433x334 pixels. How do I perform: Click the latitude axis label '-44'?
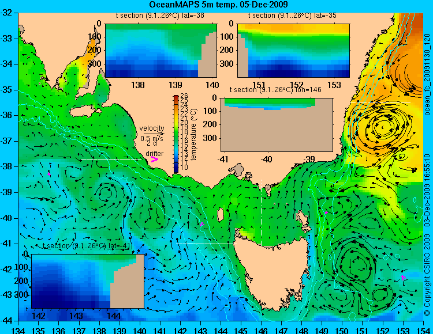point(6,321)
